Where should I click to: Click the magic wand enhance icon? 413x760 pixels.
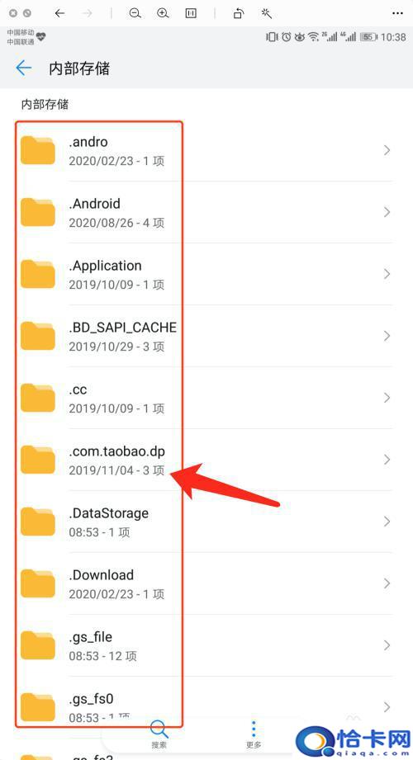coord(267,13)
